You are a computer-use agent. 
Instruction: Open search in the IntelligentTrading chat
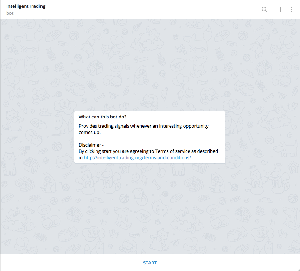click(x=264, y=9)
